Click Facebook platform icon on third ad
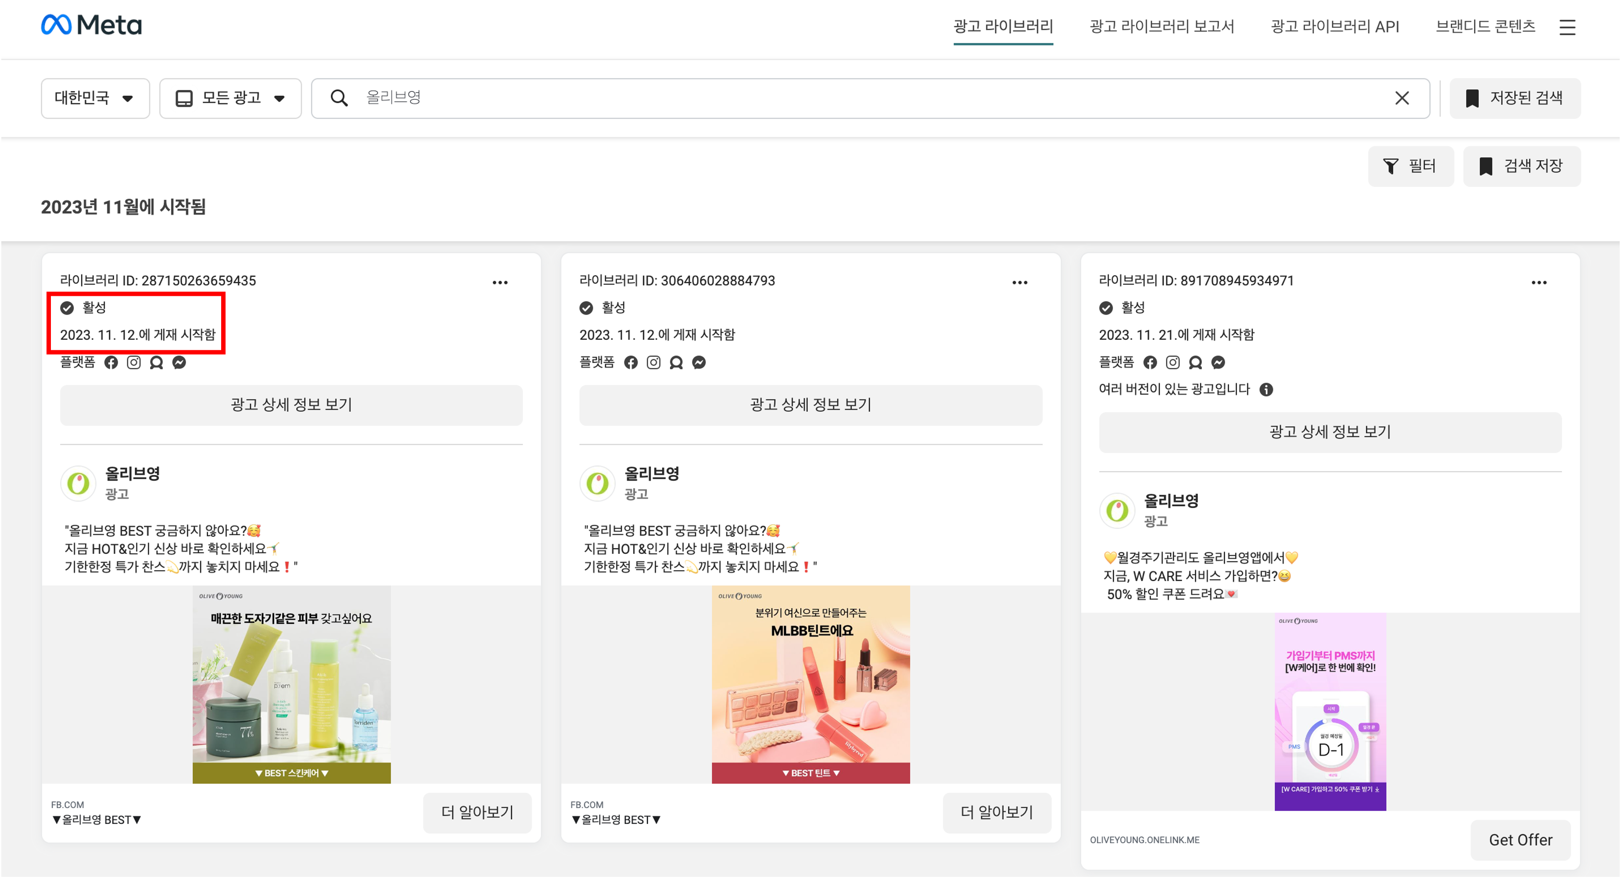1621x877 pixels. point(1150,363)
